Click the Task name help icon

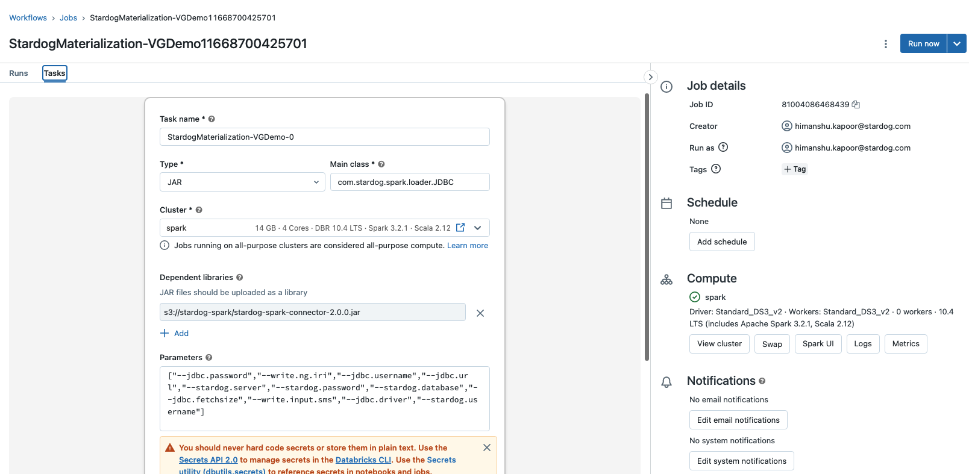coord(212,119)
